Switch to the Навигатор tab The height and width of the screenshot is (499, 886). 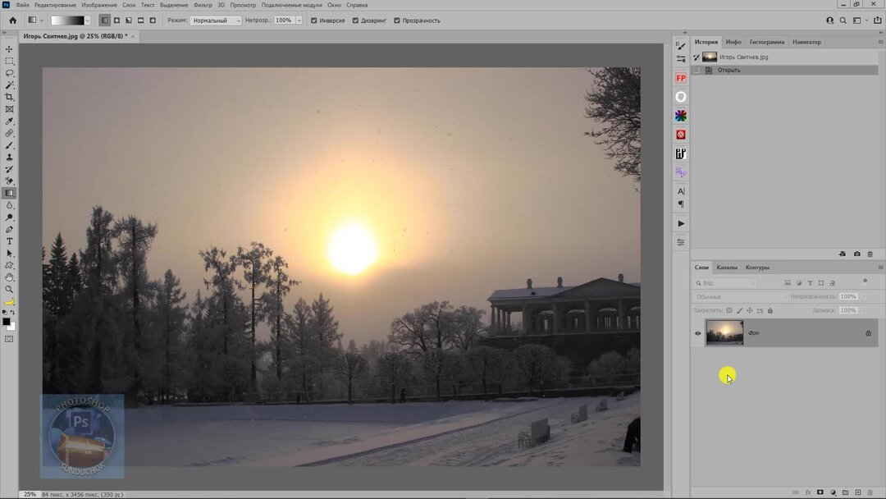pyautogui.click(x=806, y=42)
